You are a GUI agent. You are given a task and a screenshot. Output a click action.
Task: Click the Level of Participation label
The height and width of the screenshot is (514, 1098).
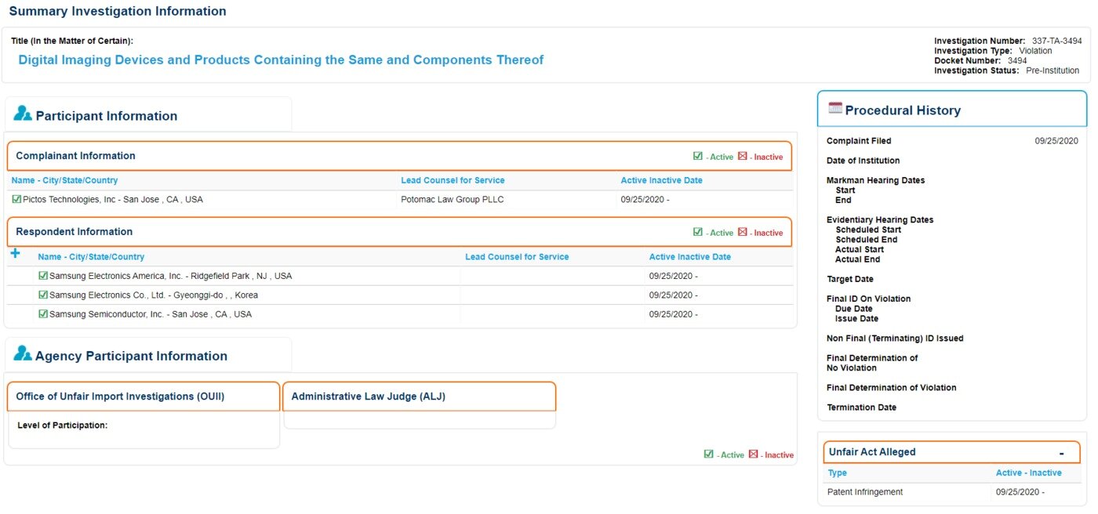click(x=62, y=425)
